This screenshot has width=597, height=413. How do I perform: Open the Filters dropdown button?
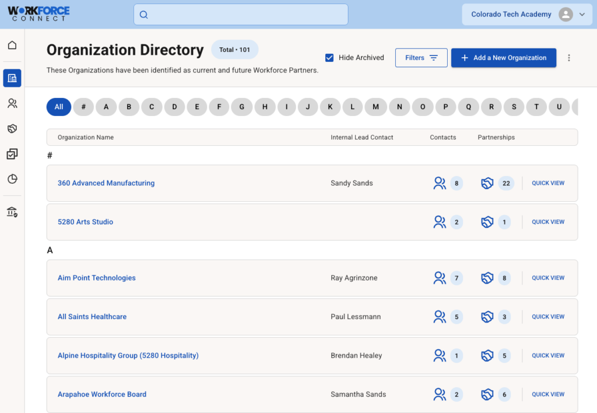(421, 58)
